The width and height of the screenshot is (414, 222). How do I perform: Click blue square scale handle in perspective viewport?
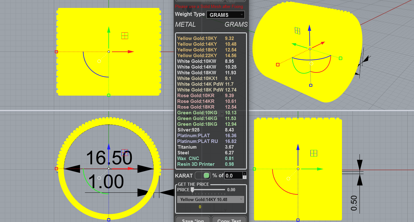click(x=311, y=85)
